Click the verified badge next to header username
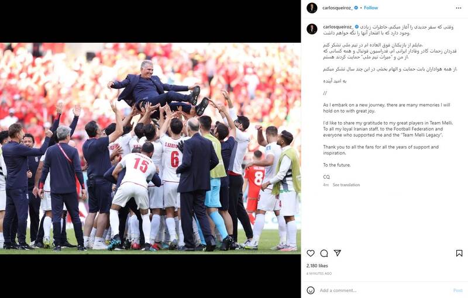468x298 pixels. pos(356,8)
